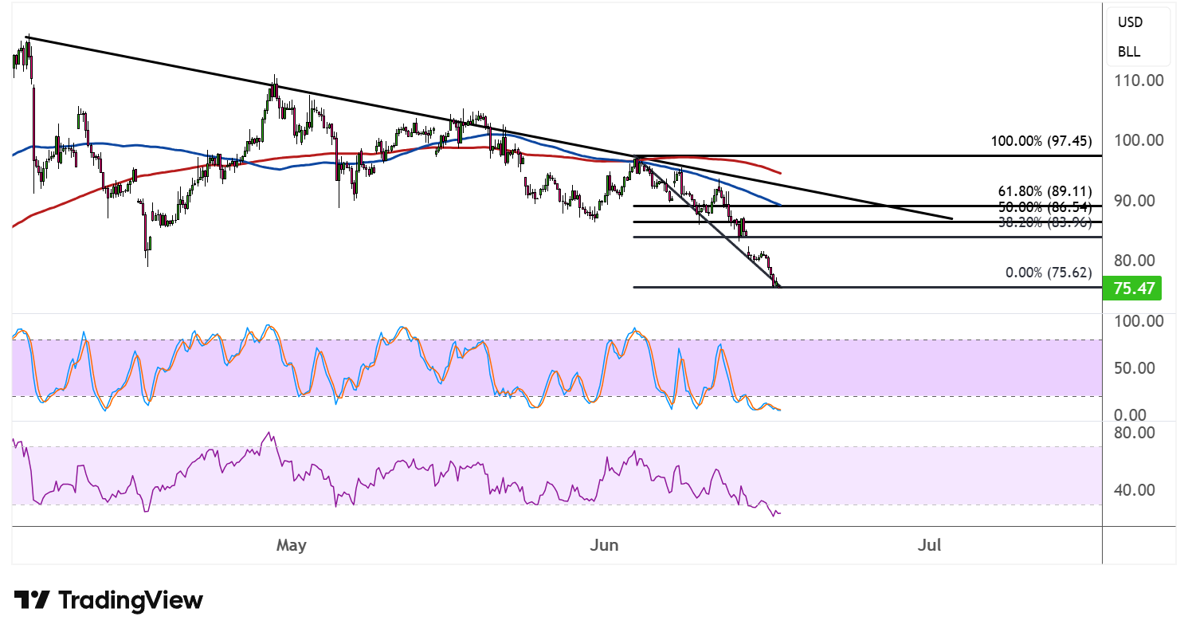Click the 40.00 RSI scale label
The width and height of the screenshot is (1188, 636).
click(1136, 490)
